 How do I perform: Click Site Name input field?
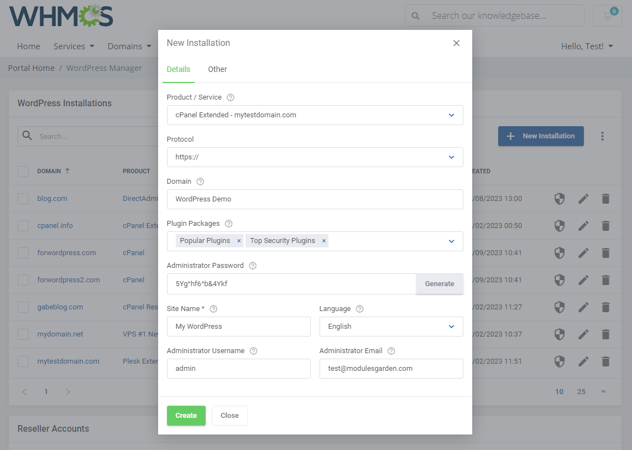(239, 327)
